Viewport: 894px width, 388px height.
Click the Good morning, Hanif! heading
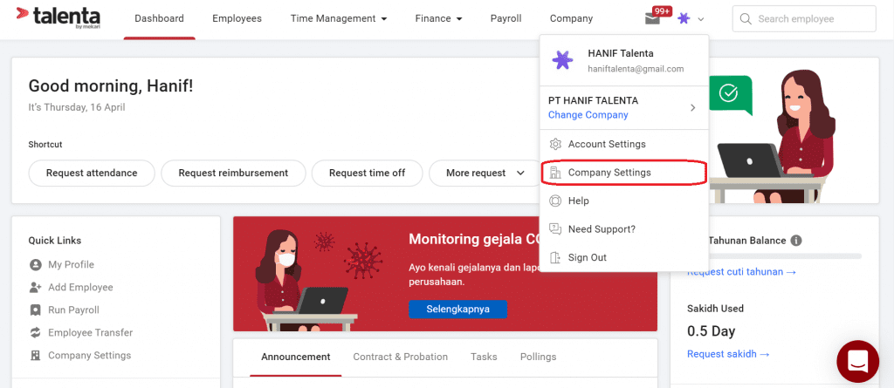111,86
